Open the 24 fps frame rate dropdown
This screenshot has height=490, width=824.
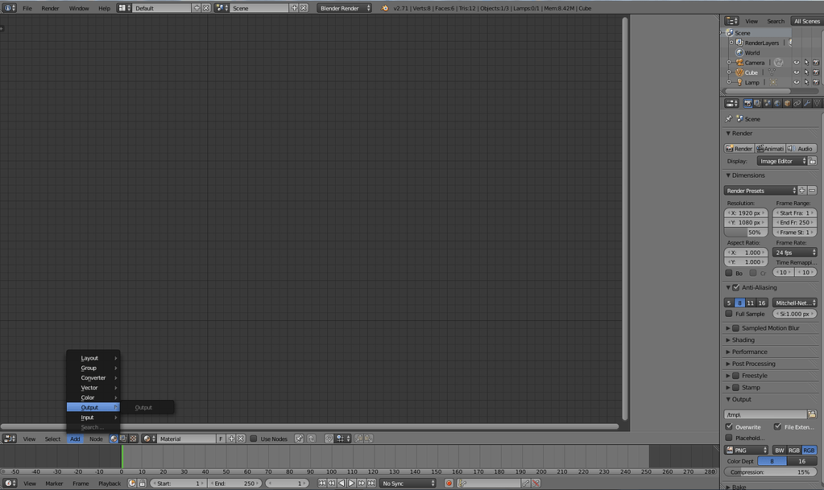[x=794, y=253]
